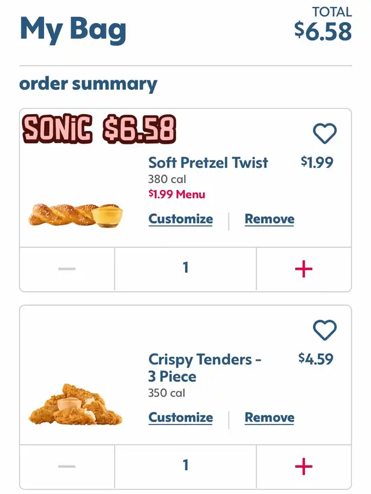Favorite the Soft Pretzel Twist heart icon
Image resolution: width=371 pixels, height=494 pixels.
325,134
